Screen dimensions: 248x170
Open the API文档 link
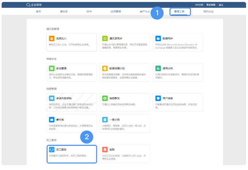point(199,5)
